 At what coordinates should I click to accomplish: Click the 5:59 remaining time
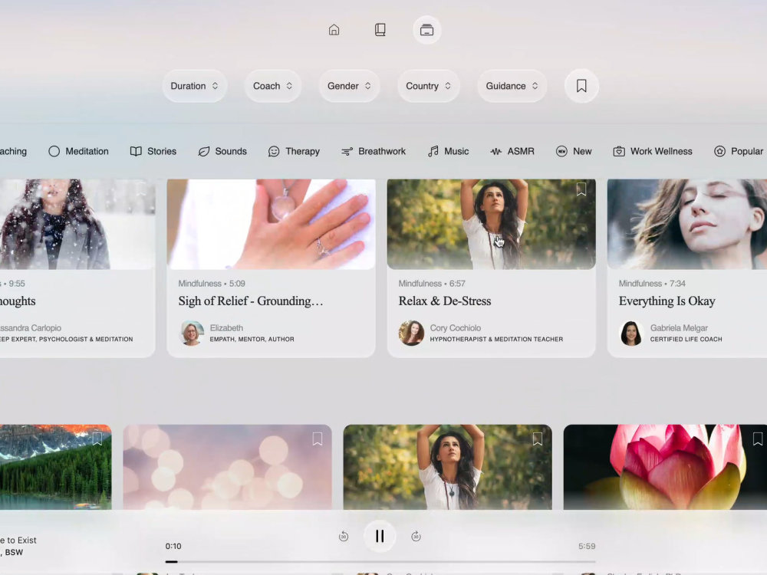(x=587, y=546)
